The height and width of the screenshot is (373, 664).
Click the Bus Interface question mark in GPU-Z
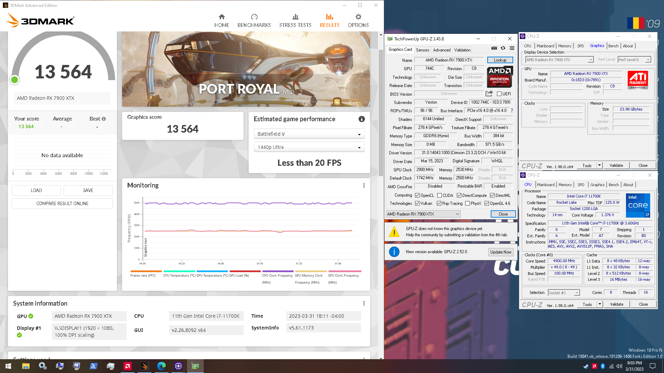(512, 111)
